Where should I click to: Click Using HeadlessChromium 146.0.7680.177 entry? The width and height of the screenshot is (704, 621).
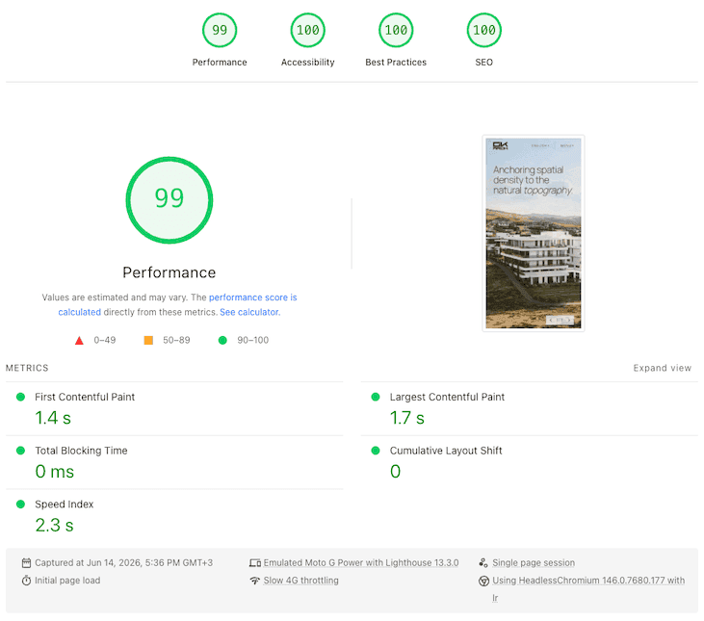click(588, 588)
